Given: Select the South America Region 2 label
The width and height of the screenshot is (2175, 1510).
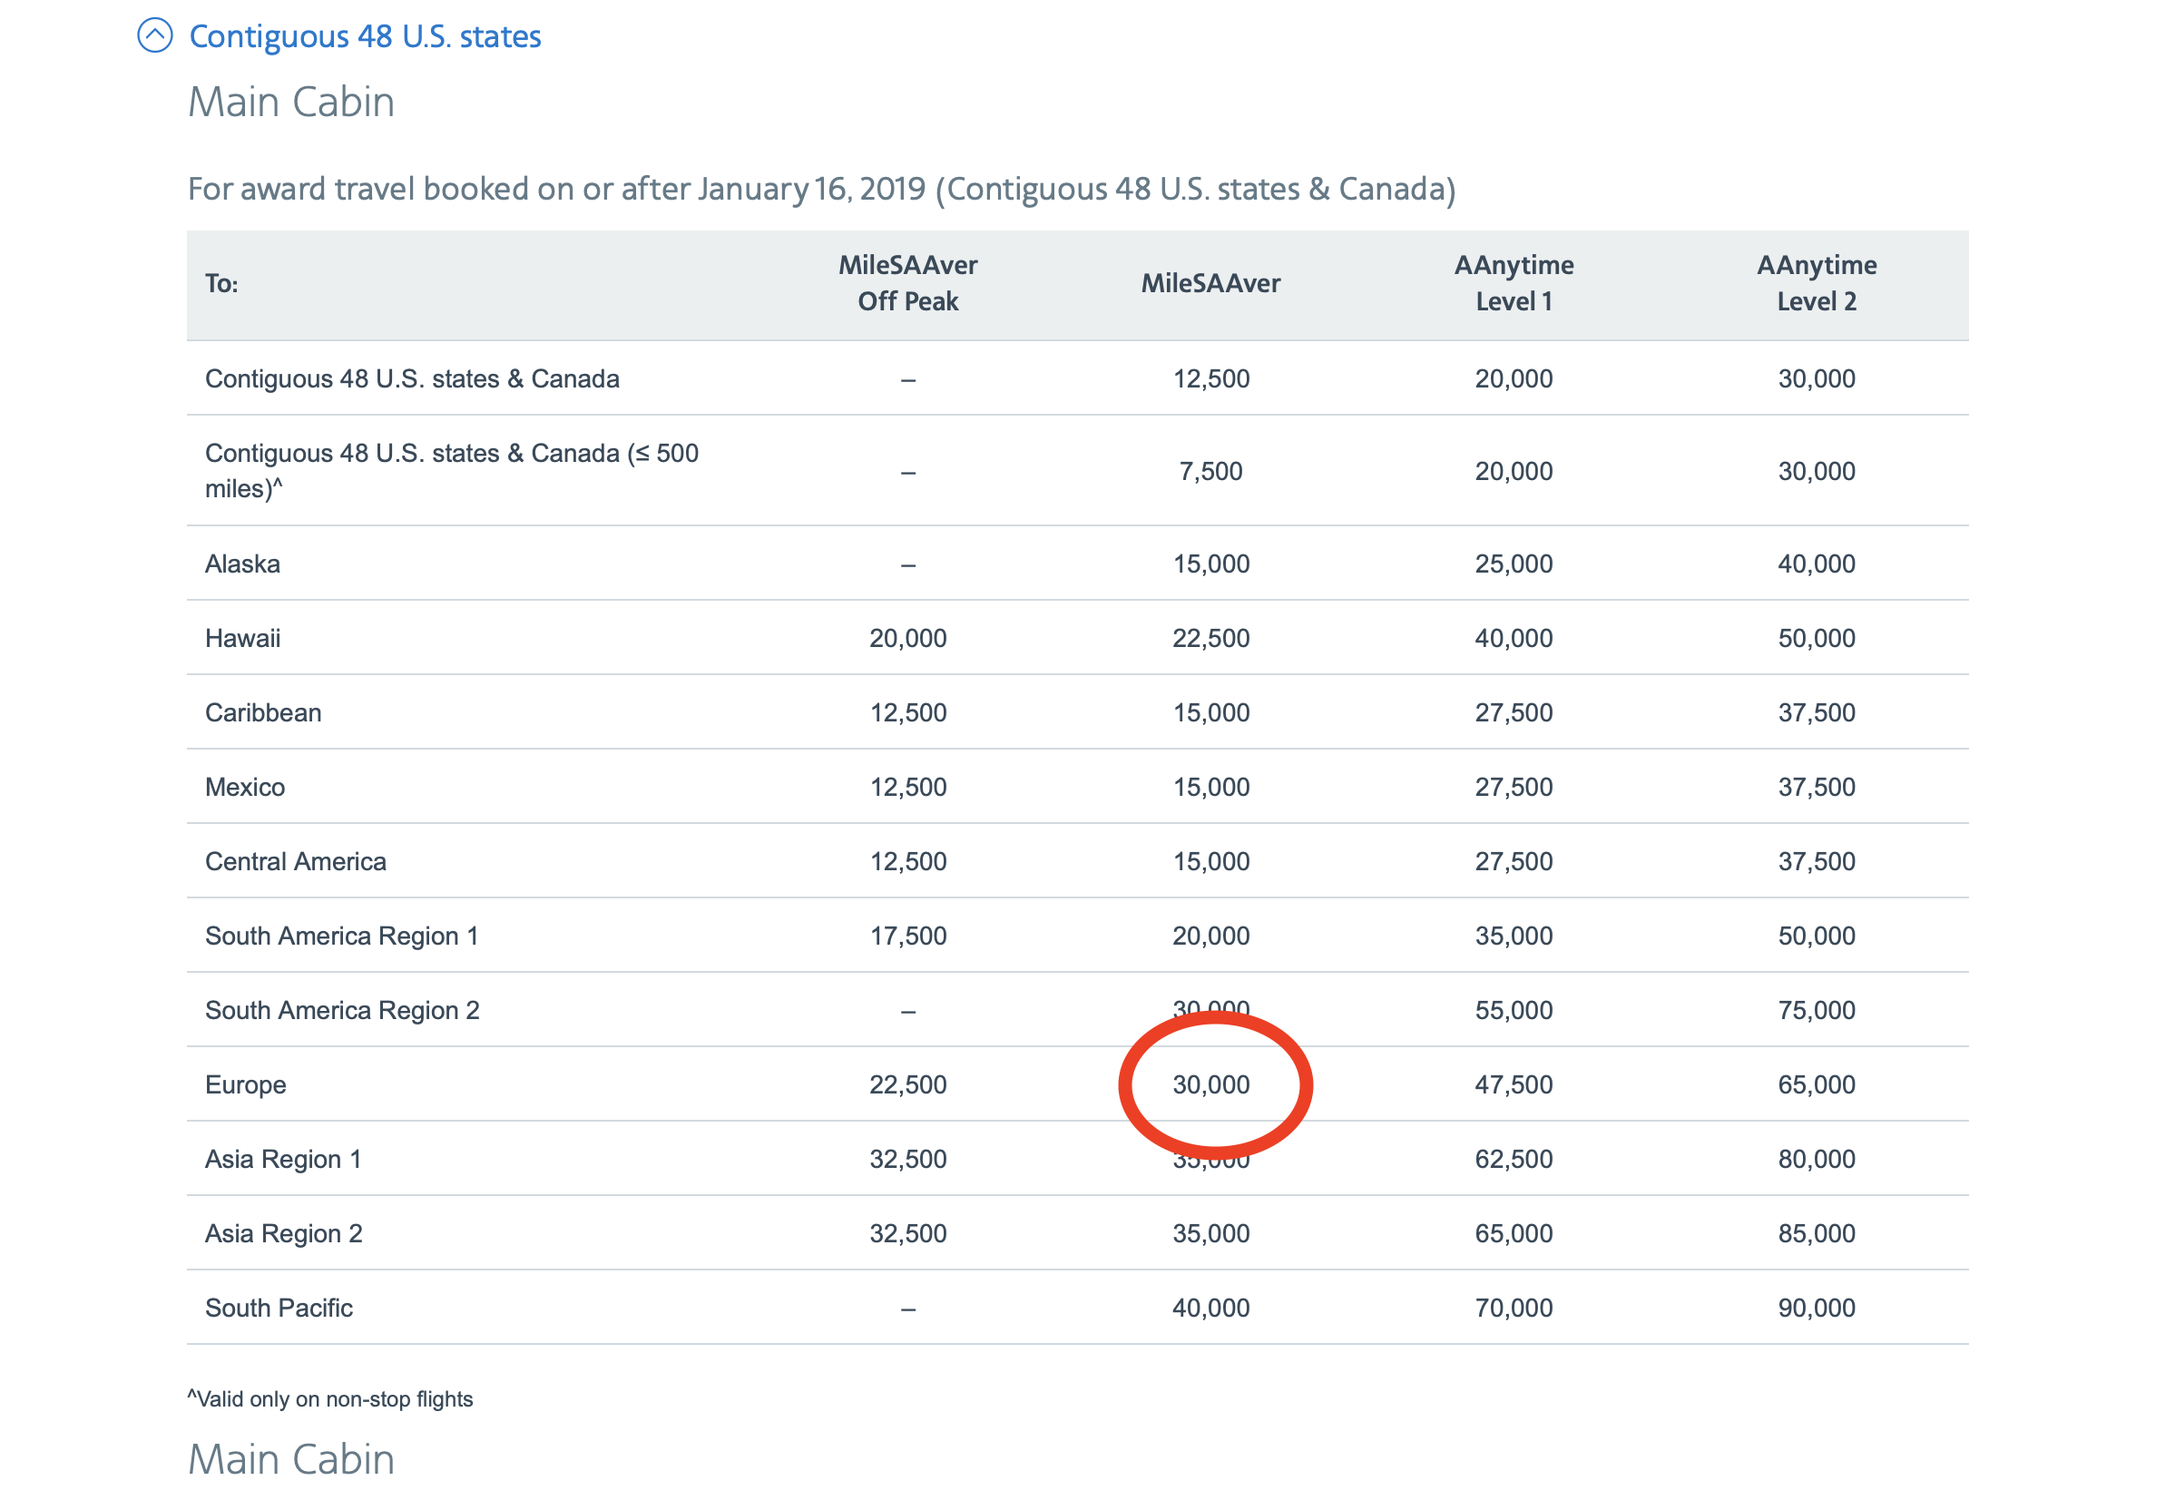Looking at the screenshot, I should (342, 1011).
